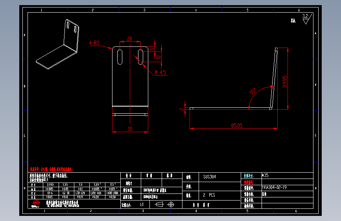Click the 3.2 surface roughness symbol
The height and width of the screenshot is (221, 341).
307,19
